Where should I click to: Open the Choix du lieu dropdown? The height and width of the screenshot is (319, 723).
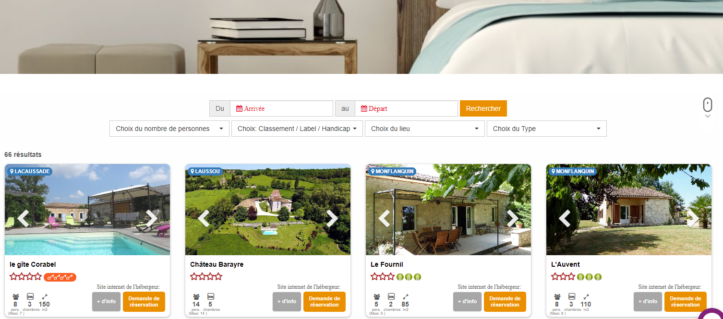425,129
